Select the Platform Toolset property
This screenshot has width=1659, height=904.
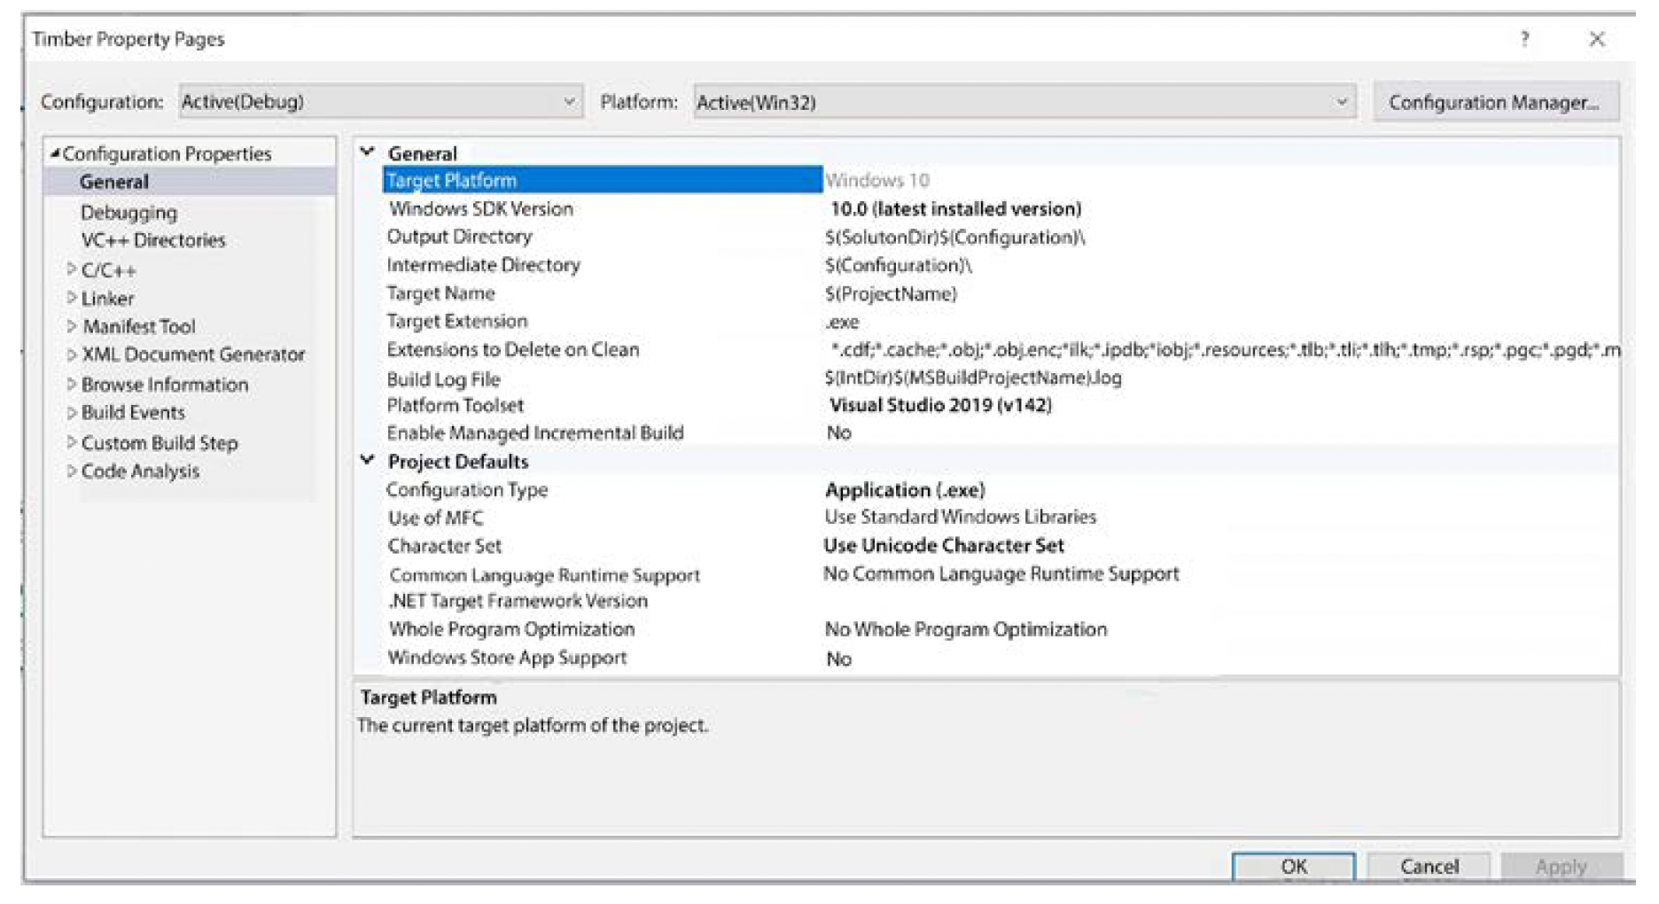tap(455, 405)
